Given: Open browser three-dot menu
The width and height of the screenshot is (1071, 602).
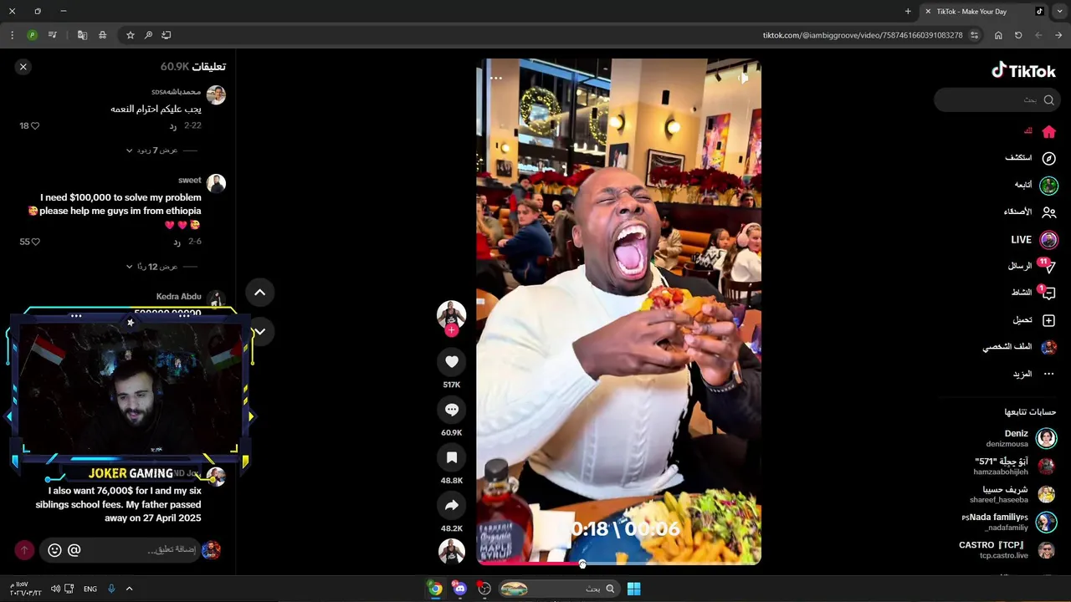Looking at the screenshot, I should coord(12,35).
